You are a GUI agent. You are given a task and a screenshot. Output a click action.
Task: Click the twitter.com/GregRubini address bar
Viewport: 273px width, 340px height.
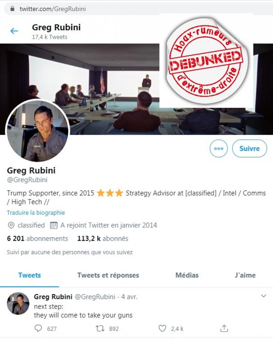[139, 9]
